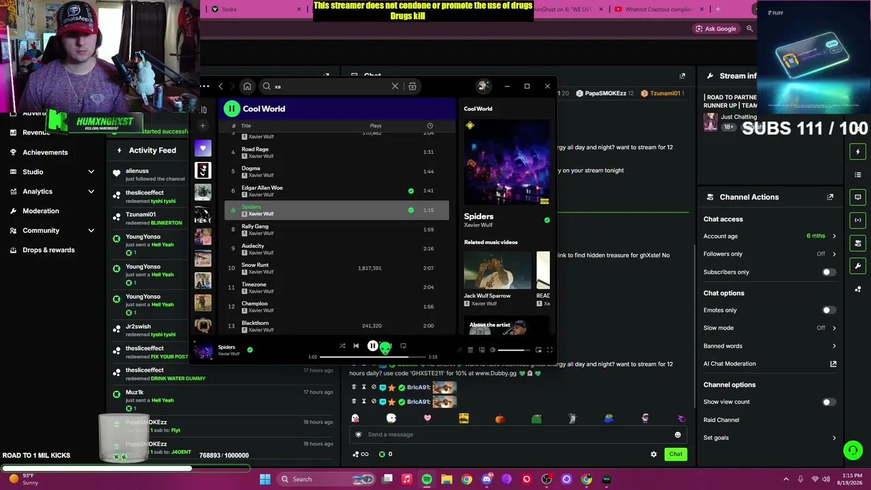Open a new browser tab

718,10
